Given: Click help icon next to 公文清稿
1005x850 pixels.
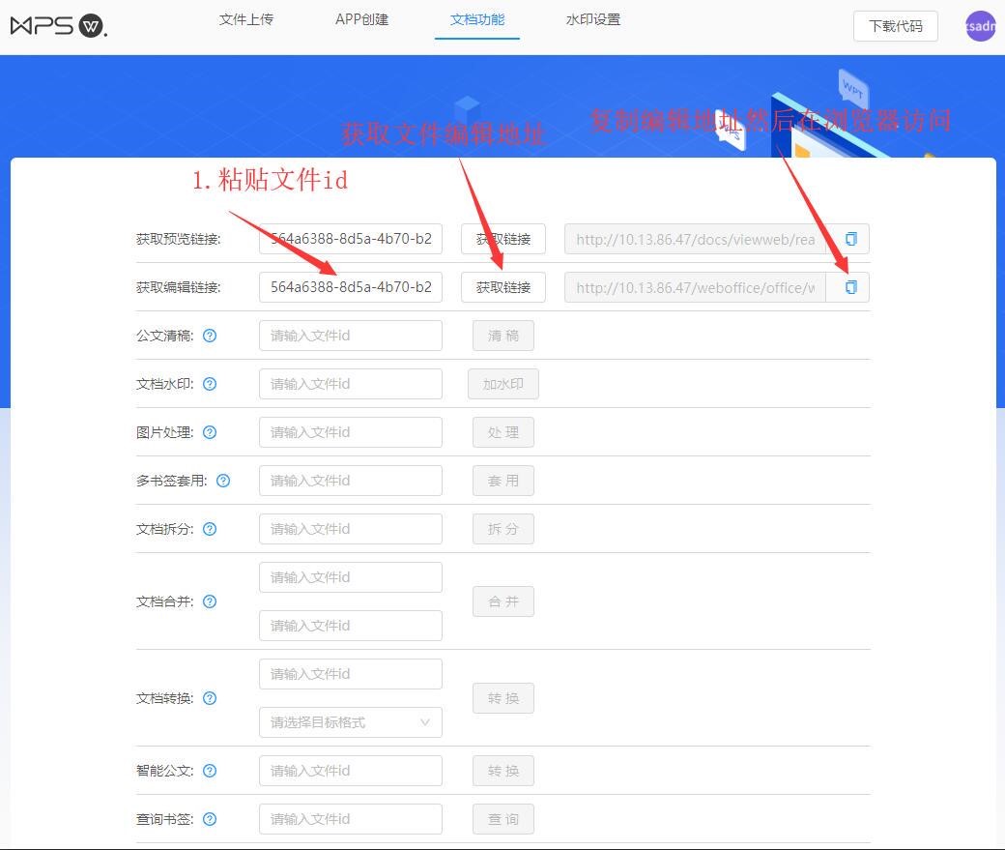Looking at the screenshot, I should tap(210, 336).
